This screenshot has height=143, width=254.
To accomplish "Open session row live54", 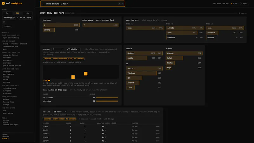I will [101, 126].
